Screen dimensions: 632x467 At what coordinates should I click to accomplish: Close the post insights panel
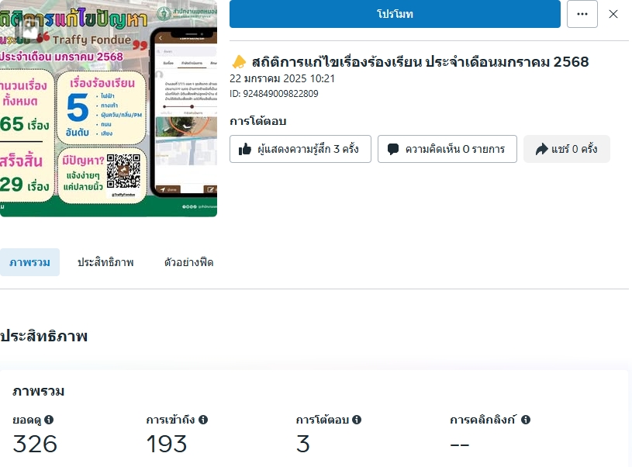(x=613, y=14)
